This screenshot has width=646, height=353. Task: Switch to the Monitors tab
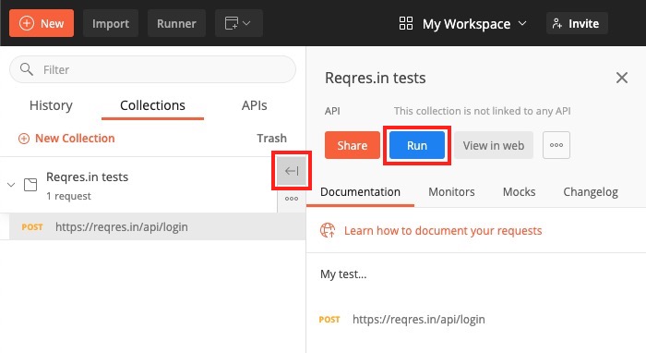point(451,192)
